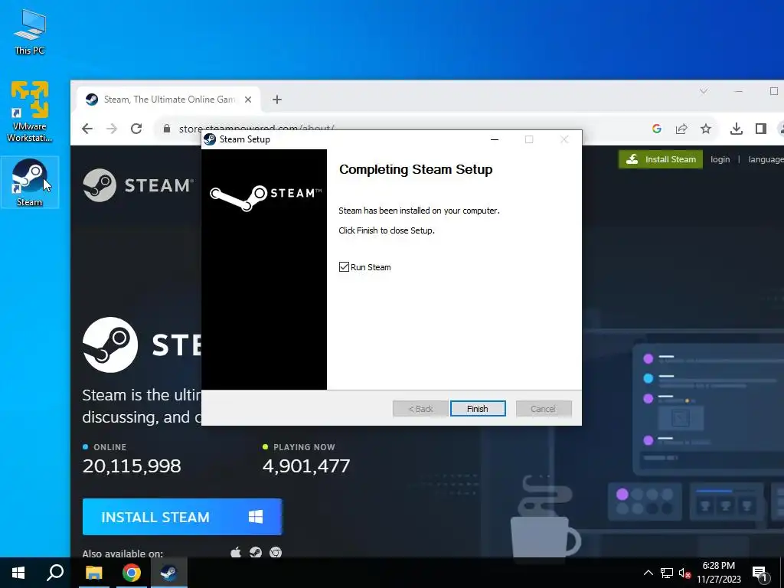The height and width of the screenshot is (588, 784).
Task: Click the Steam logo in page header
Action: [x=138, y=185]
